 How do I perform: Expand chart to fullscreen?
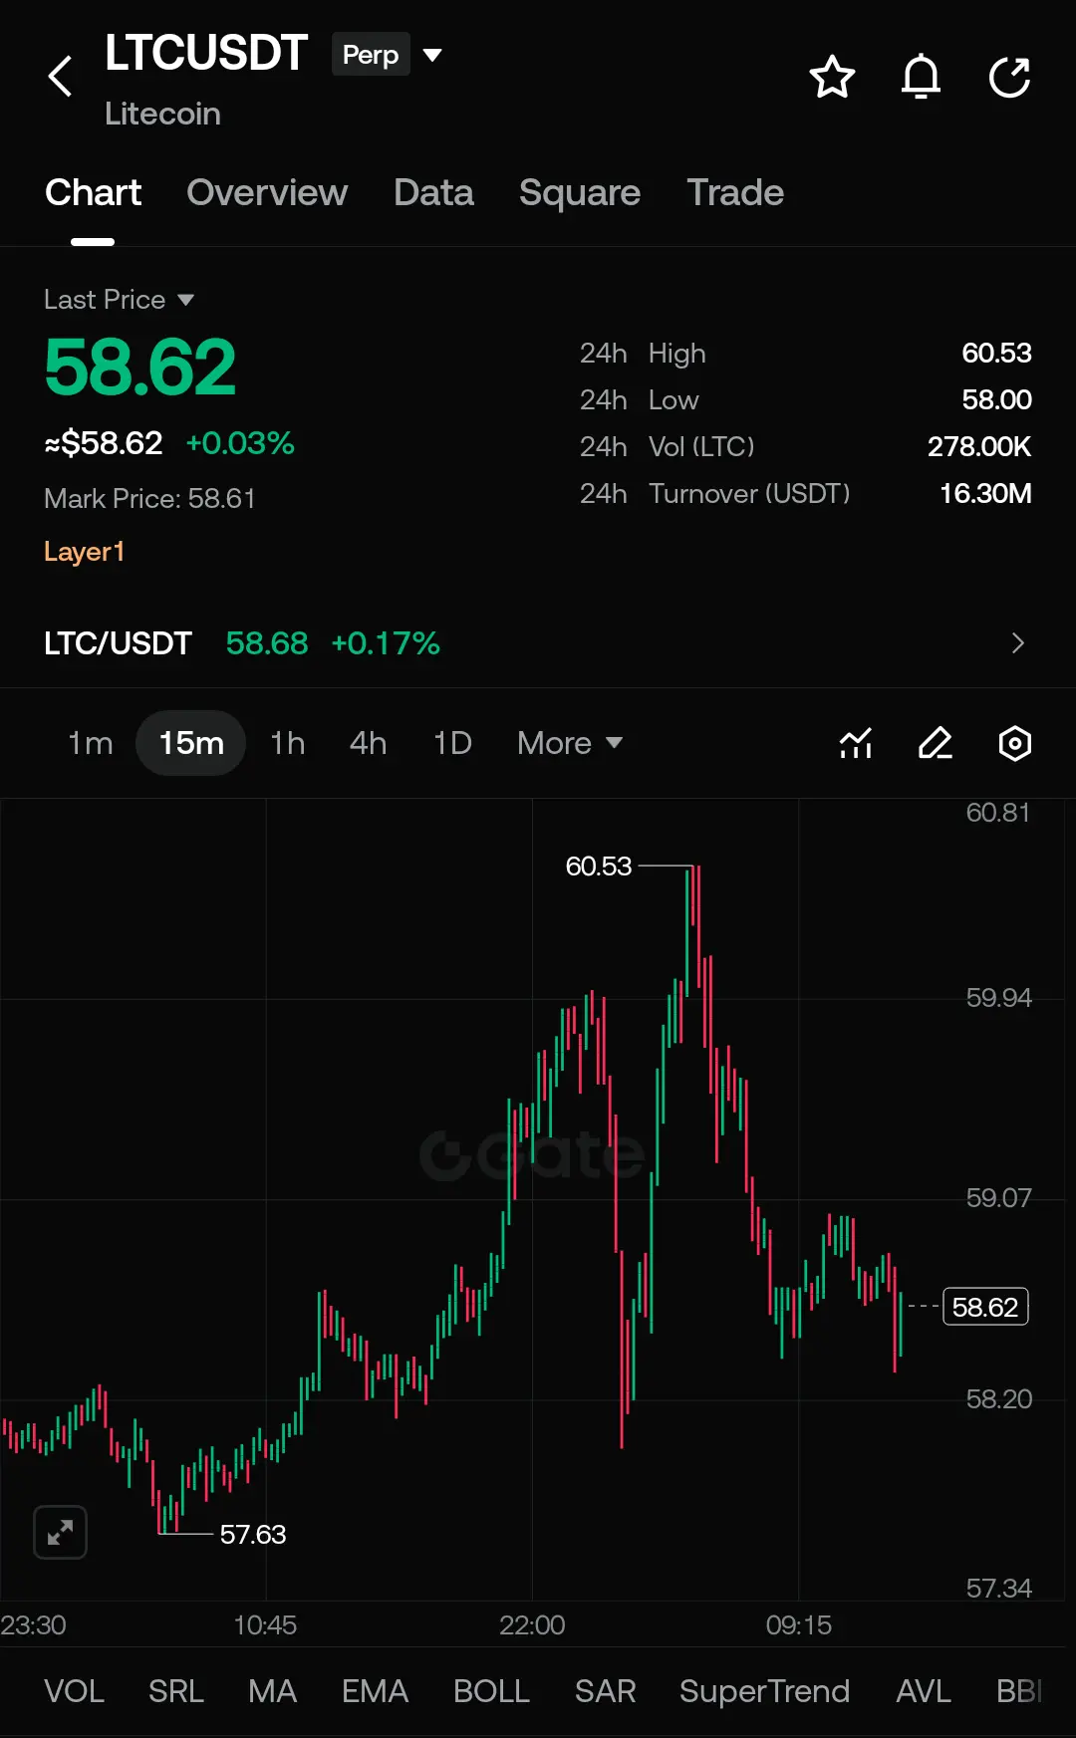click(x=60, y=1532)
